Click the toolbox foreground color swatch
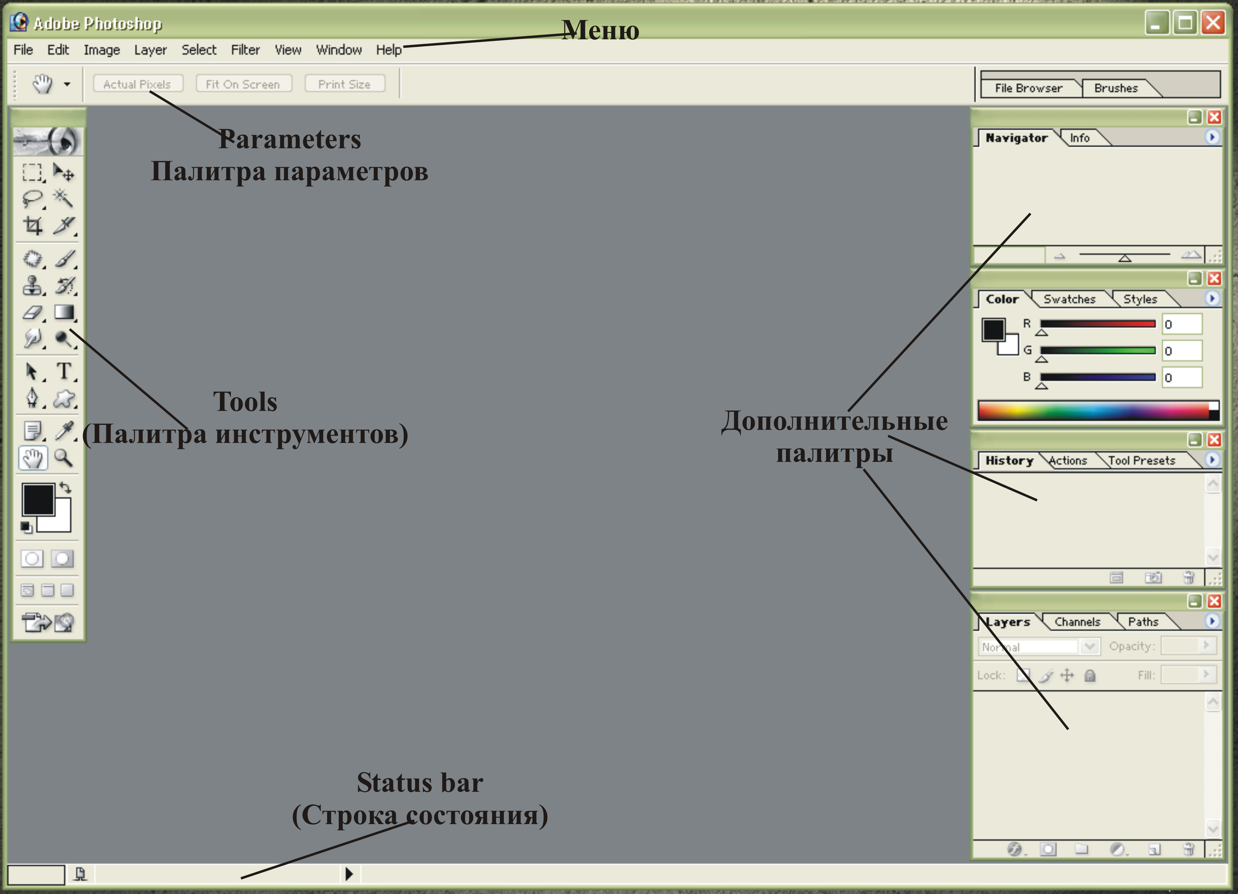The height and width of the screenshot is (894, 1238). tap(38, 499)
